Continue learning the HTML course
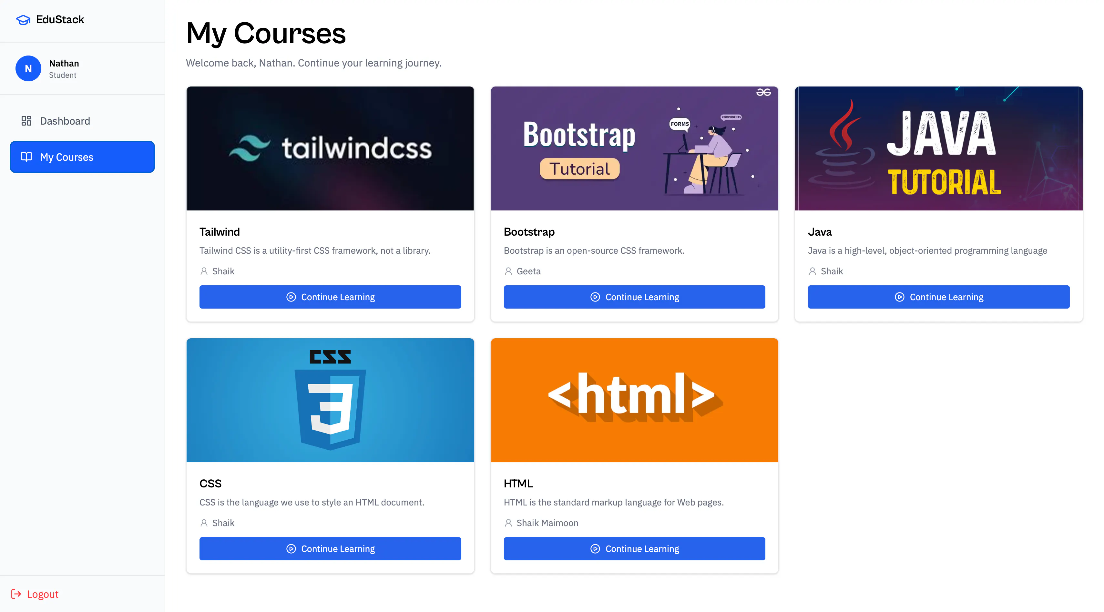 (x=634, y=548)
